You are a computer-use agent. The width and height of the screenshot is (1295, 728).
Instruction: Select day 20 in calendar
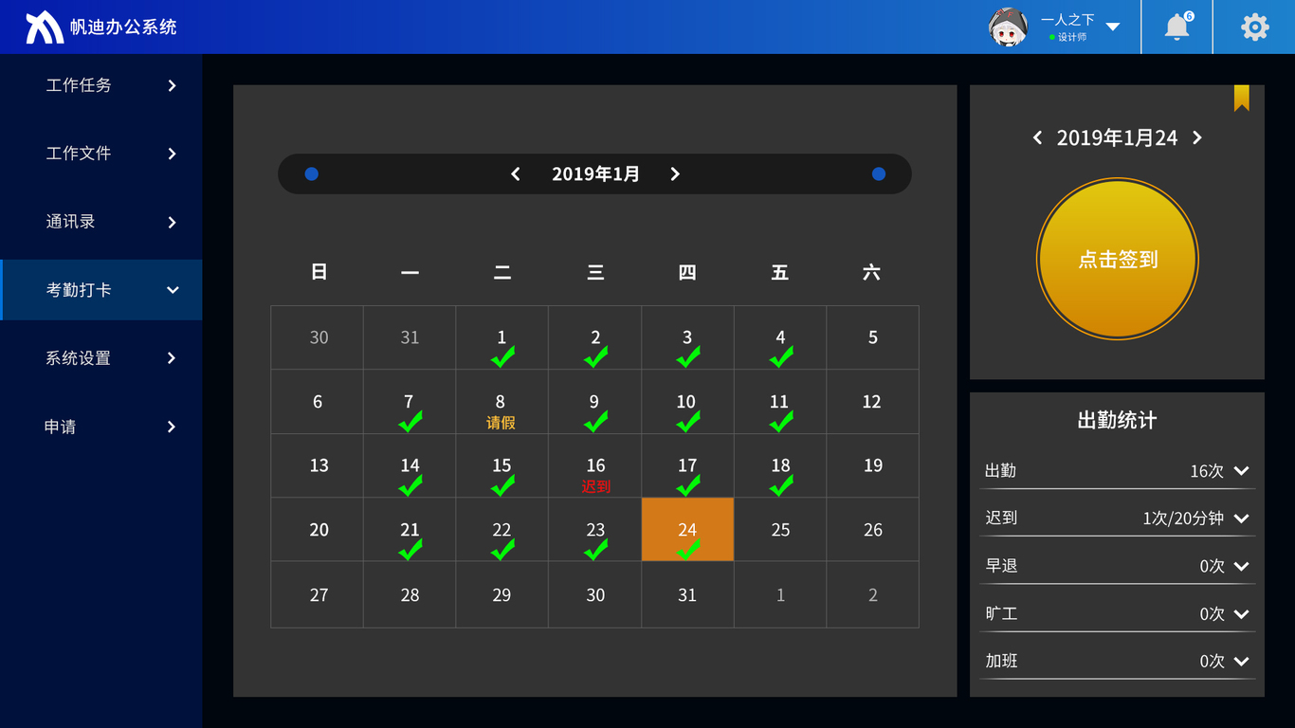pyautogui.click(x=319, y=530)
